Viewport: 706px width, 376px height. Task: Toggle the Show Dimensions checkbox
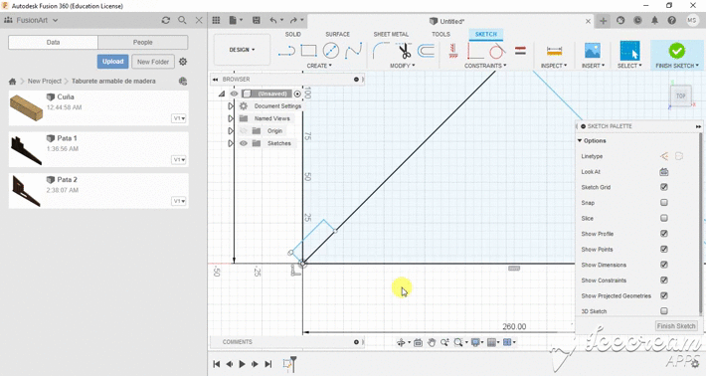click(663, 265)
